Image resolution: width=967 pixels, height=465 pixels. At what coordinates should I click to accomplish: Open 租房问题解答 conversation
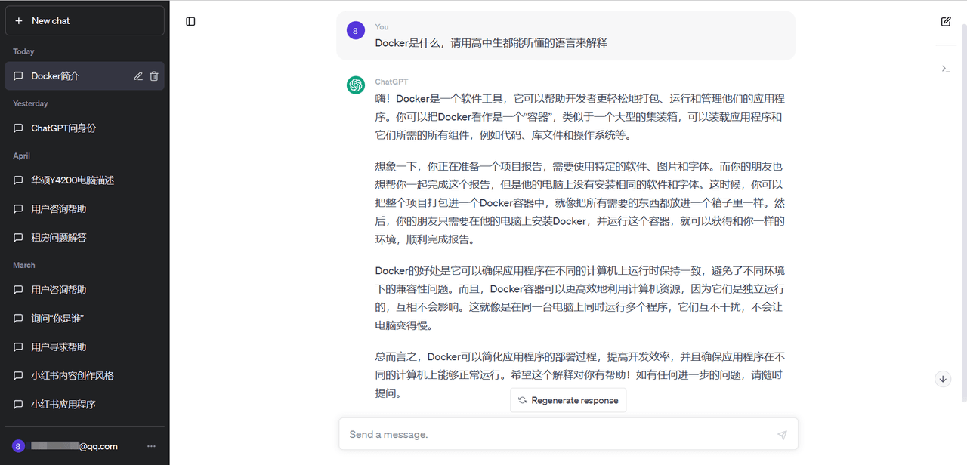click(85, 238)
